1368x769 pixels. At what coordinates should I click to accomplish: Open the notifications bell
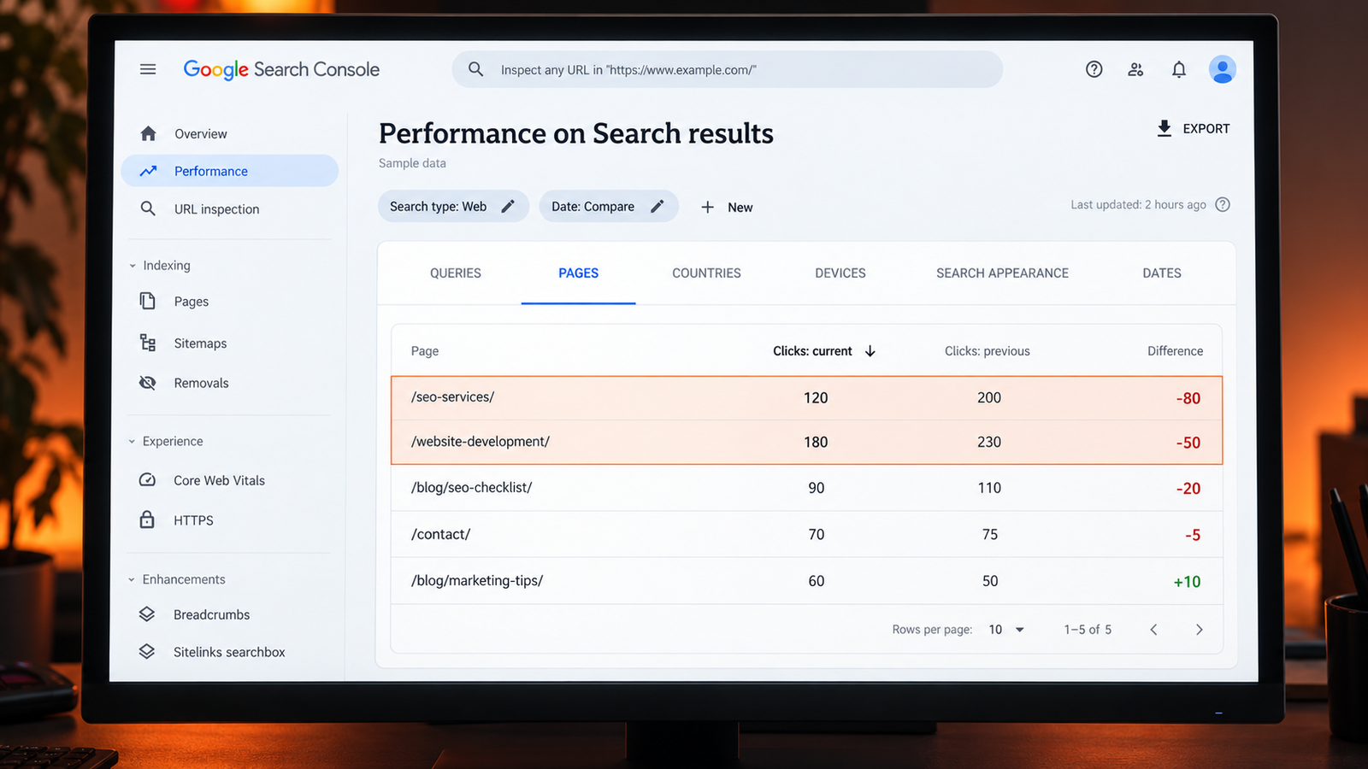1179,69
